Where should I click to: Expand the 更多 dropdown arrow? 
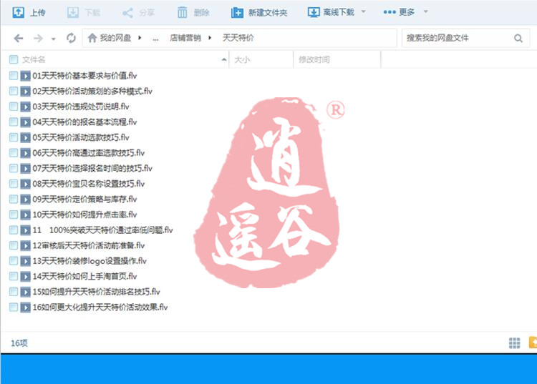(x=427, y=12)
